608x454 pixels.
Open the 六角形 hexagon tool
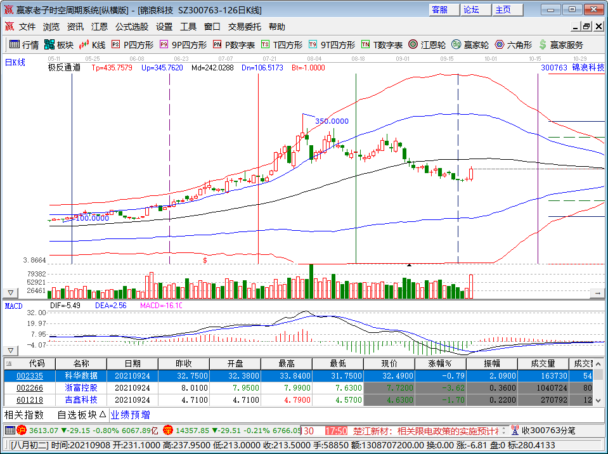[x=514, y=45]
